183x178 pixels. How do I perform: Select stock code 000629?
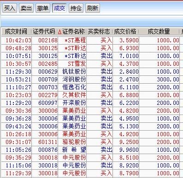48,72
